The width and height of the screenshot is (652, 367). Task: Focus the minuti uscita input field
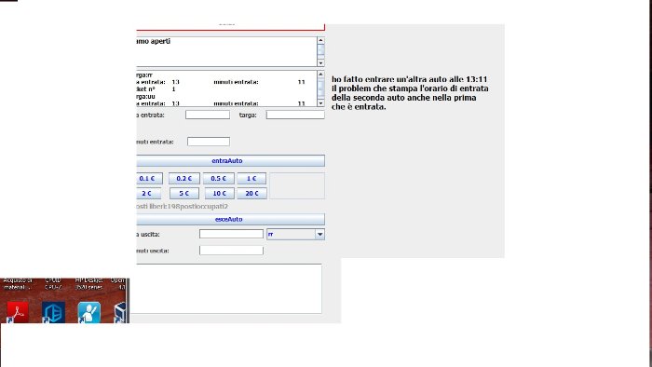[231, 251]
